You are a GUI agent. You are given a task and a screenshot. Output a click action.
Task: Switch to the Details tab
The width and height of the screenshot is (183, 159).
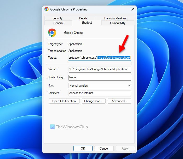pos(83,18)
